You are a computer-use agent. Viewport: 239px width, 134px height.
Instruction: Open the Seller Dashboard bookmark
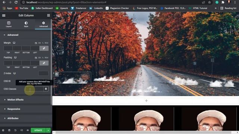coord(42,8)
